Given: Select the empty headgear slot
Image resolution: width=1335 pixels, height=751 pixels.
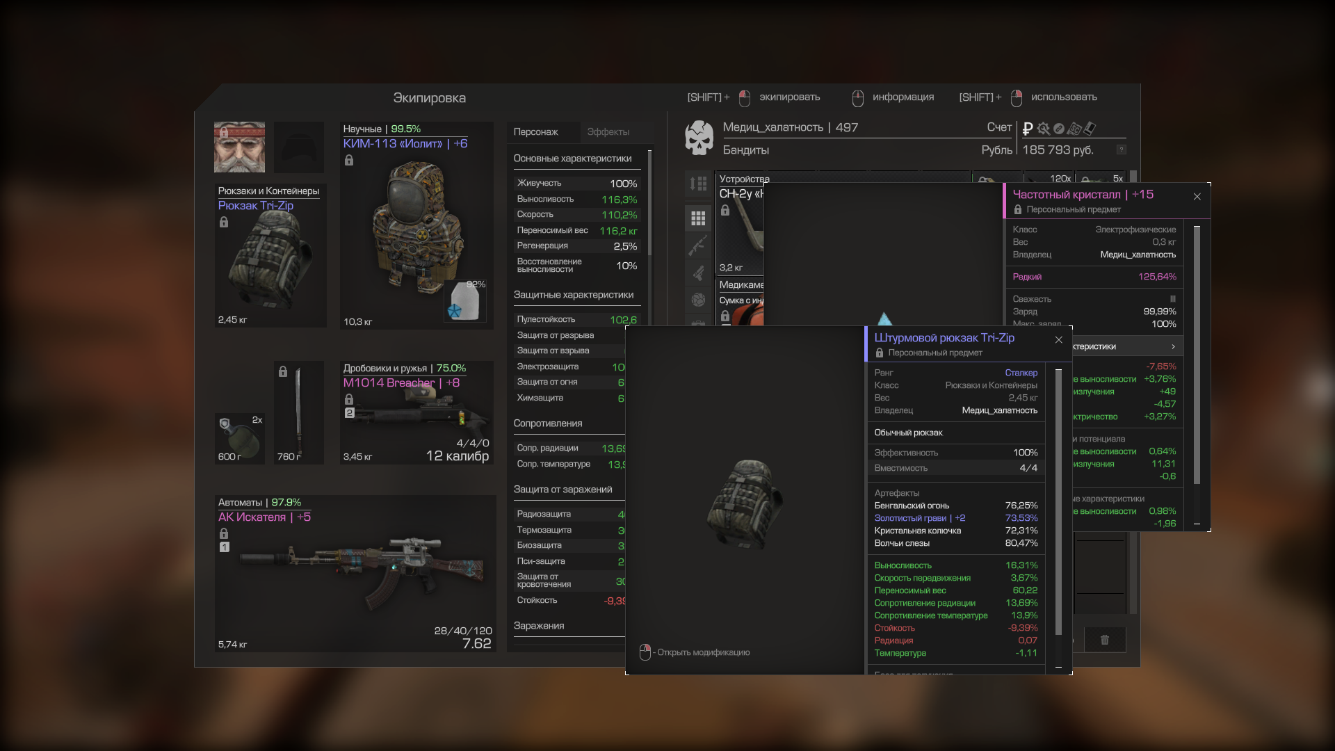Looking at the screenshot, I should click(x=299, y=147).
